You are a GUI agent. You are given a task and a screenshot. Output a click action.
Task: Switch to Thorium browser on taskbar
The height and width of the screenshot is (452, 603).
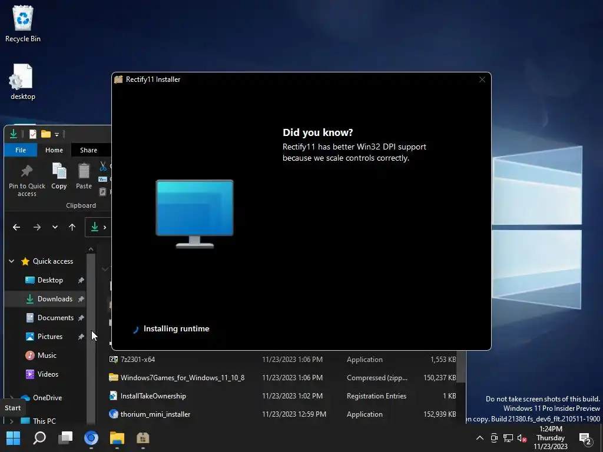[x=91, y=438]
